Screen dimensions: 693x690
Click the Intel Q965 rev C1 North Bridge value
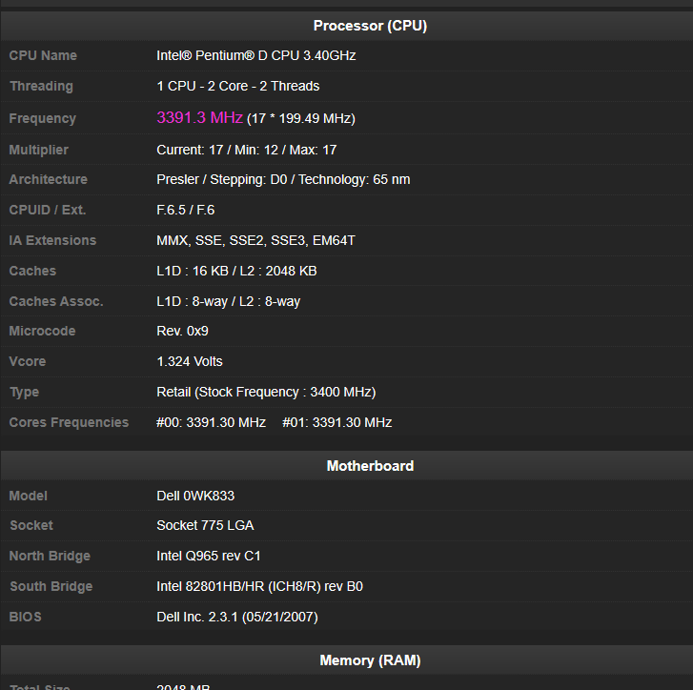tap(208, 556)
